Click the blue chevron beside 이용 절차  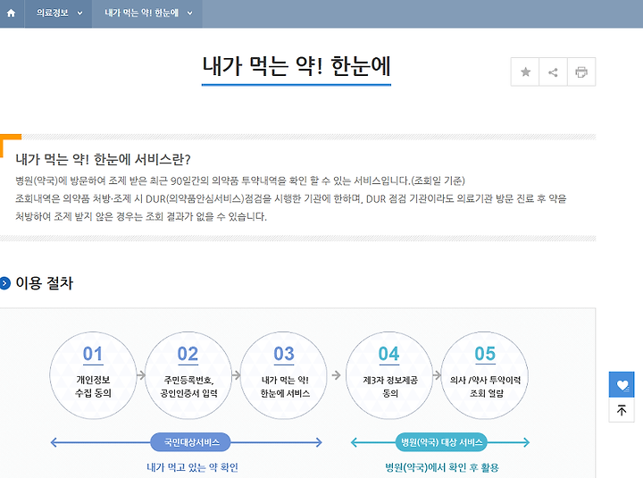tap(5, 283)
